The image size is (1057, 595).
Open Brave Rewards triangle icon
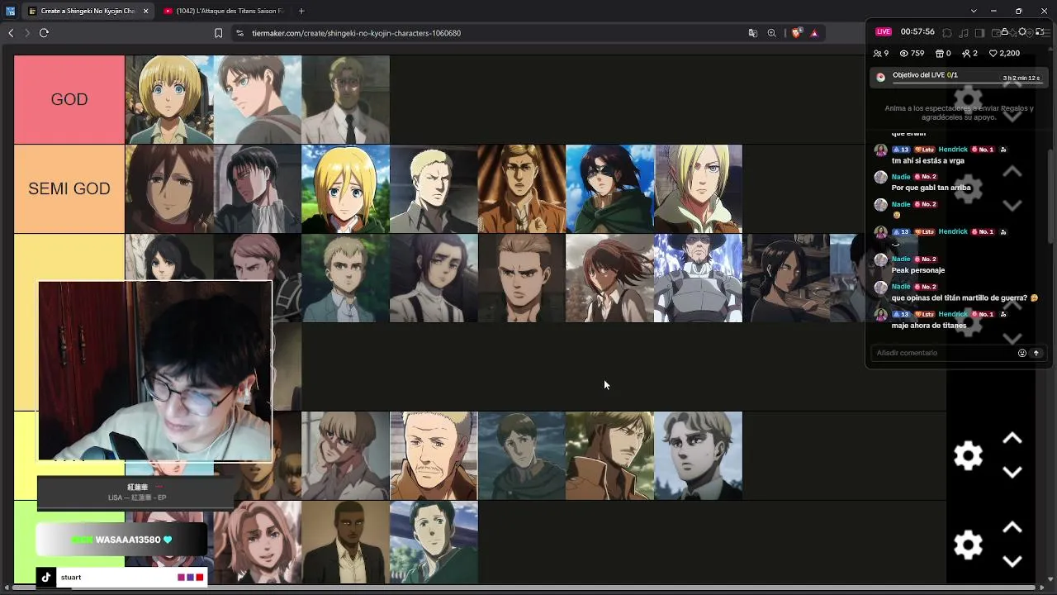[814, 33]
